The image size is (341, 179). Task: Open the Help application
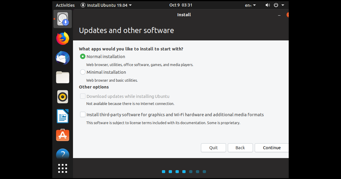pyautogui.click(x=62, y=153)
